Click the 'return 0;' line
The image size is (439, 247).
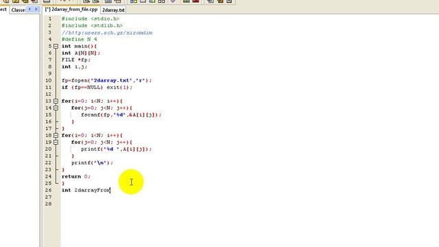point(76,177)
